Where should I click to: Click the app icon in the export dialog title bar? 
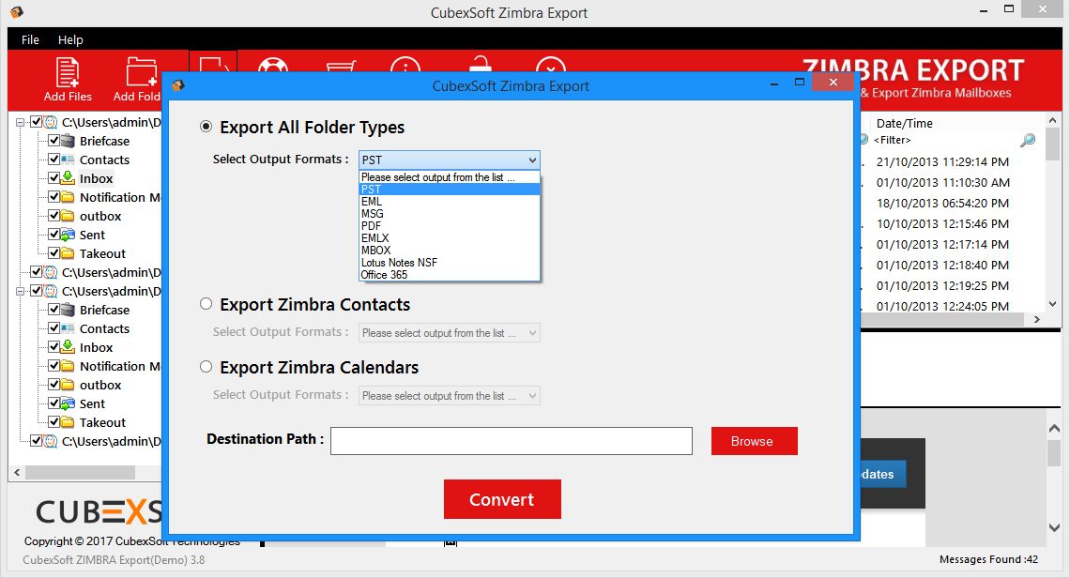[x=178, y=85]
